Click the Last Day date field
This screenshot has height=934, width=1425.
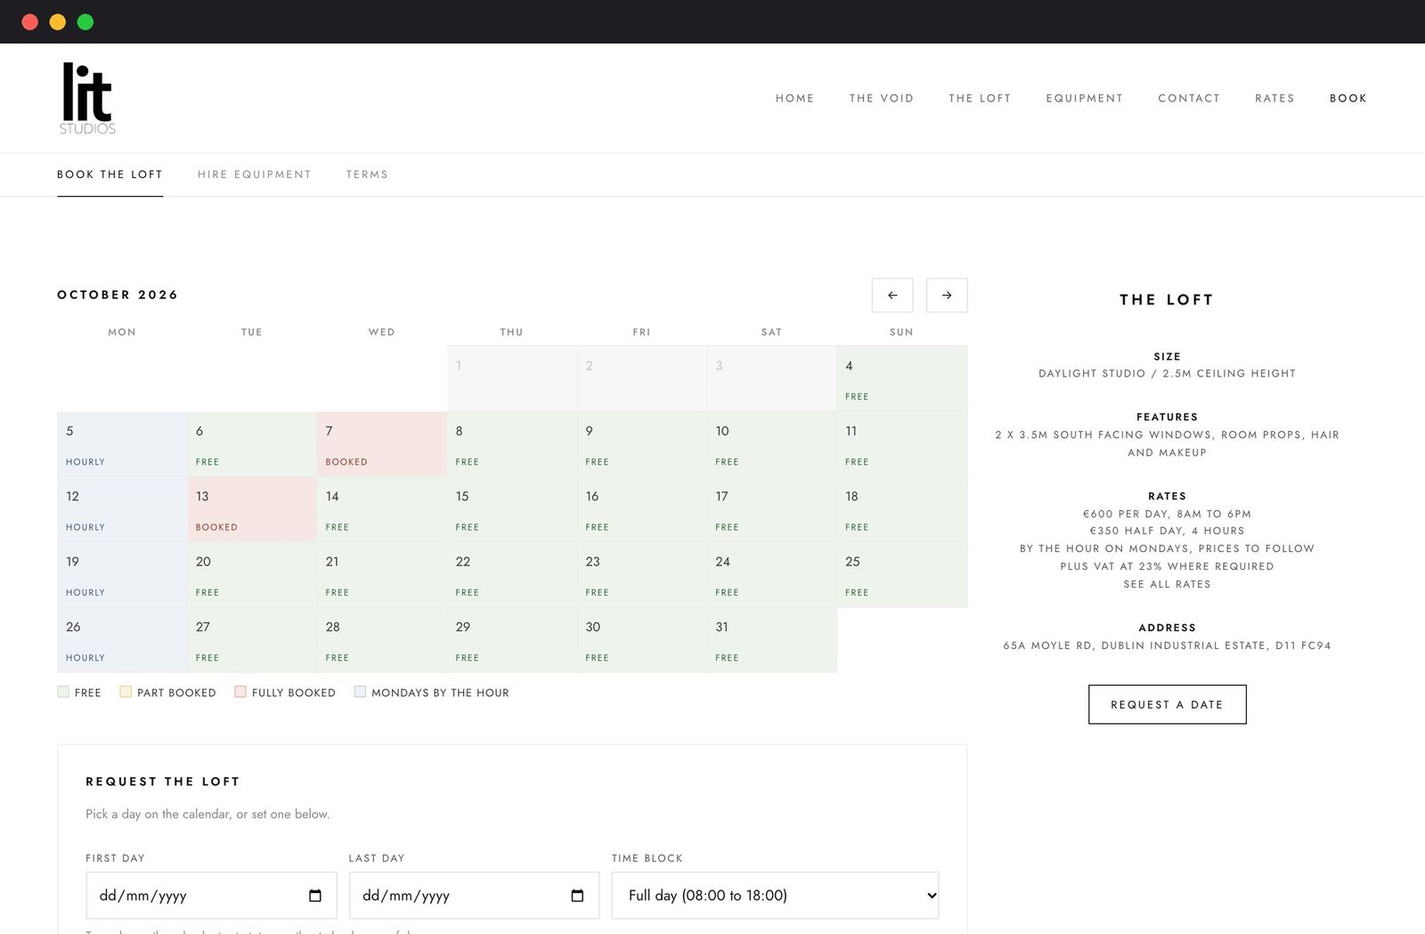coord(474,896)
